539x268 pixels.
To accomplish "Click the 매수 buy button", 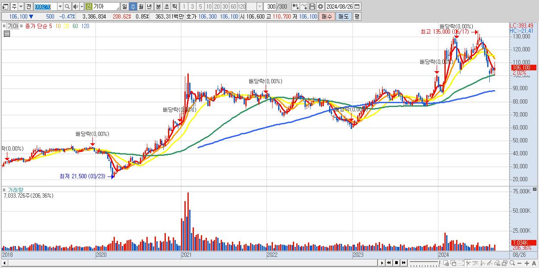I will click(x=327, y=16).
